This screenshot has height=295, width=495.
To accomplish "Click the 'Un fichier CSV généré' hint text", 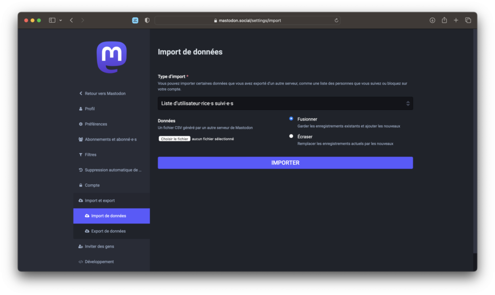I will 205,127.
